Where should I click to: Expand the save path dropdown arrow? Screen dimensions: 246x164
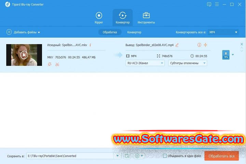(x=117, y=156)
